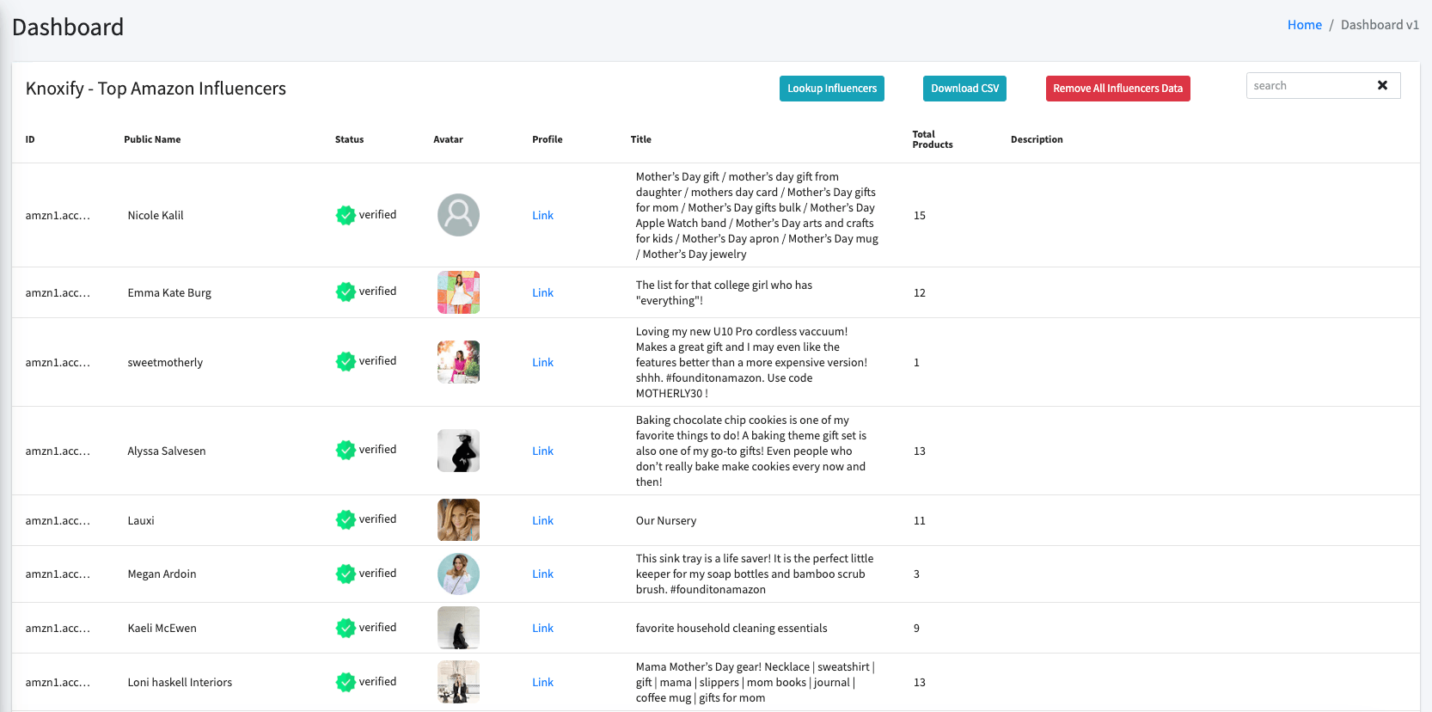Open Kaeli McEwen's profile Link
1432x712 pixels.
coord(542,629)
